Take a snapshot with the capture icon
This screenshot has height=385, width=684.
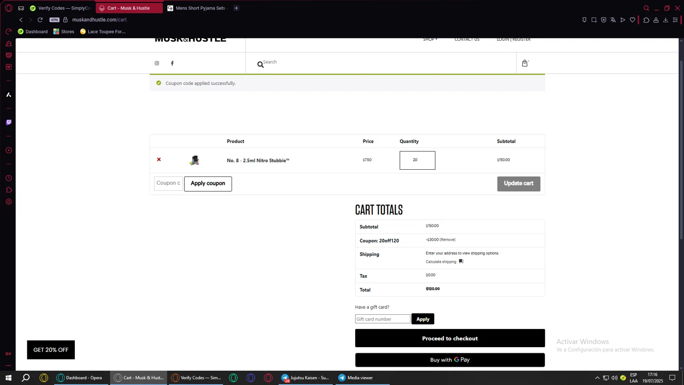pos(594,20)
